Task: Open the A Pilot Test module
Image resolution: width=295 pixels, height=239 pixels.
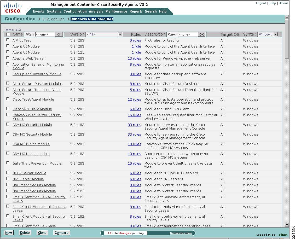Action: pos(22,40)
